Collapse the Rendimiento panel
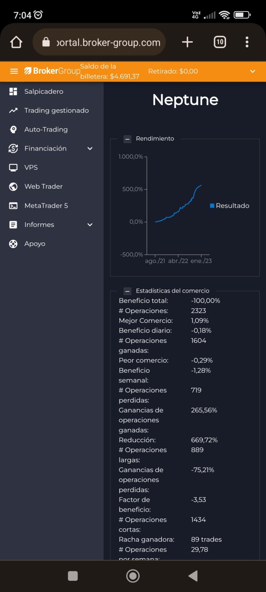The height and width of the screenshot is (592, 266). pos(128,139)
